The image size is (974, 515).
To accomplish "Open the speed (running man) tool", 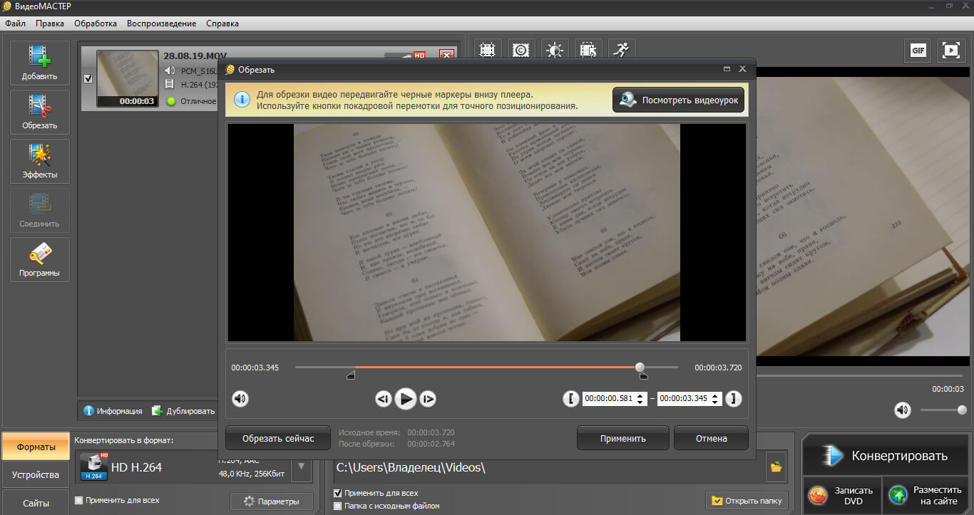I will pos(622,50).
